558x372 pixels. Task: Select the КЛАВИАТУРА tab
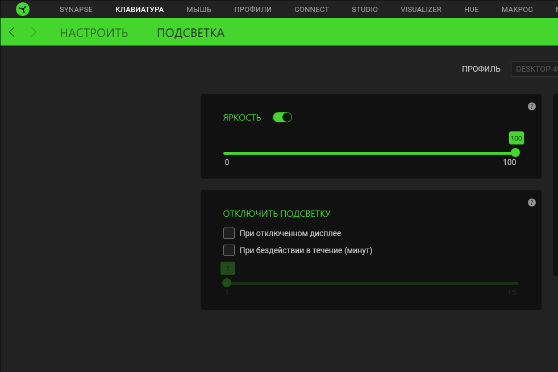(x=140, y=10)
